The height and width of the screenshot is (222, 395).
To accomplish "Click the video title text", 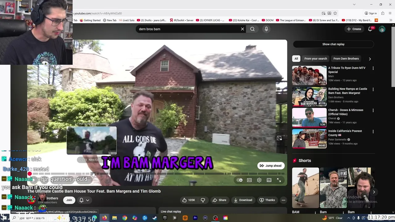I will tap(94, 191).
